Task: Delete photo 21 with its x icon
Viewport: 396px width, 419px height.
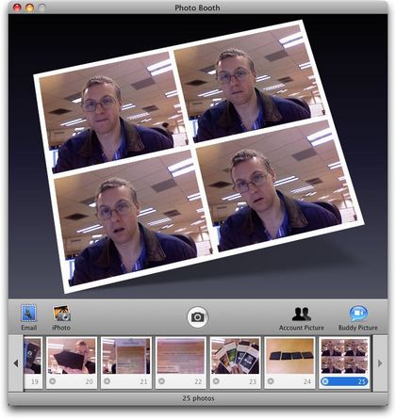Action: pos(107,381)
